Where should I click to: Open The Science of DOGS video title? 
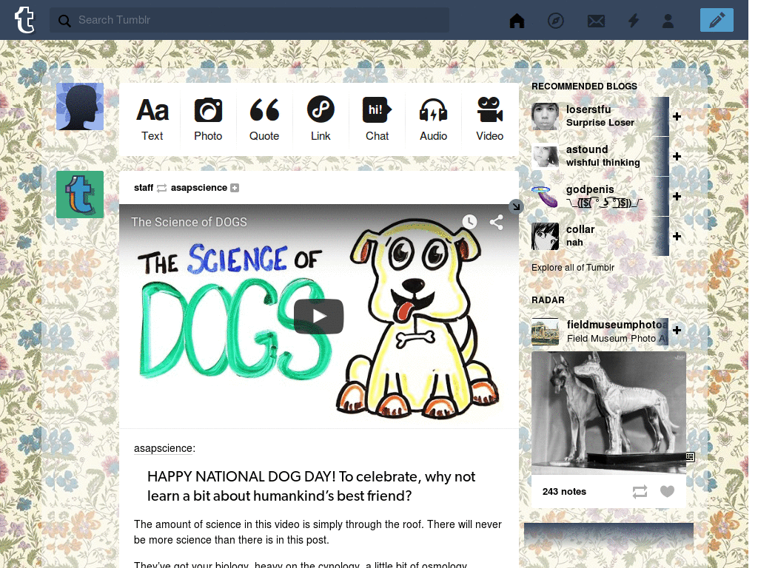[189, 222]
